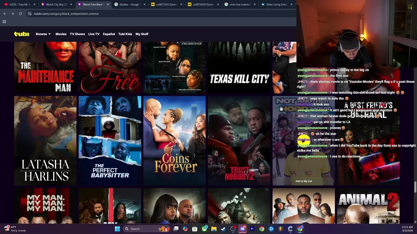
Task: Open Animal 2 movie poster
Action: point(368,206)
